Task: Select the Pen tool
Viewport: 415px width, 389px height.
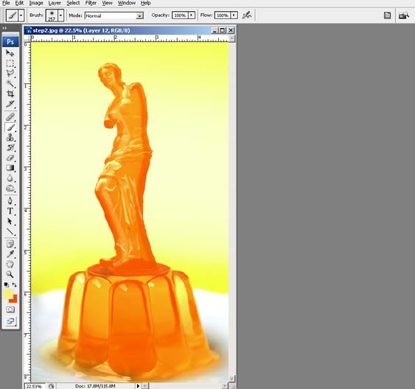Action: click(10, 200)
